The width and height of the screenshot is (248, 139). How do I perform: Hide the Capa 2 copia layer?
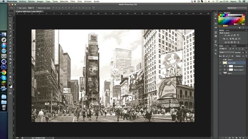220,63
